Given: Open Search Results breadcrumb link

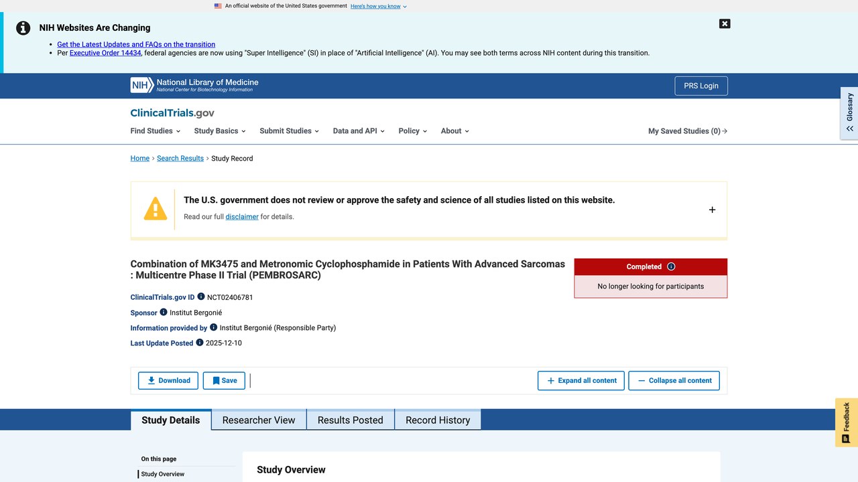Looking at the screenshot, I should click(180, 158).
